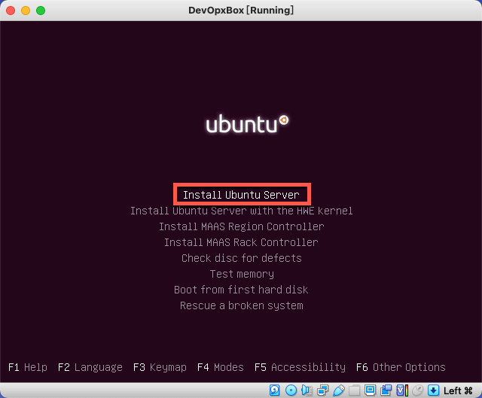The height and width of the screenshot is (398, 482).
Task: Open F4 Modes option
Action: 221,367
